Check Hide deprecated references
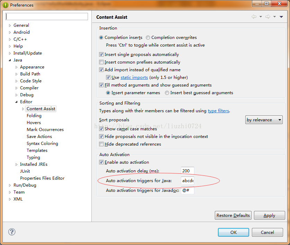 [x=102, y=144]
